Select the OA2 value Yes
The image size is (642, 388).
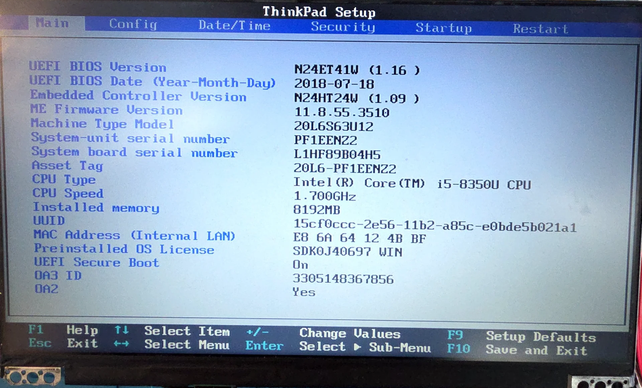[304, 292]
